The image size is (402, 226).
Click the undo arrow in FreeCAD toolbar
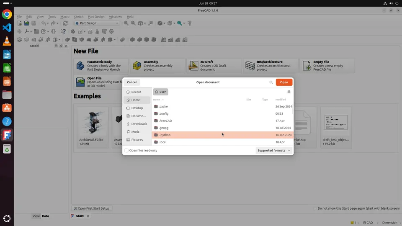click(x=44, y=23)
